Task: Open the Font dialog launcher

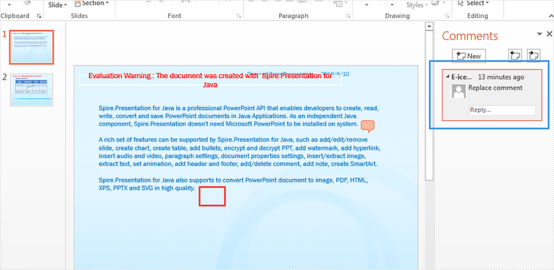Action: coord(239,15)
